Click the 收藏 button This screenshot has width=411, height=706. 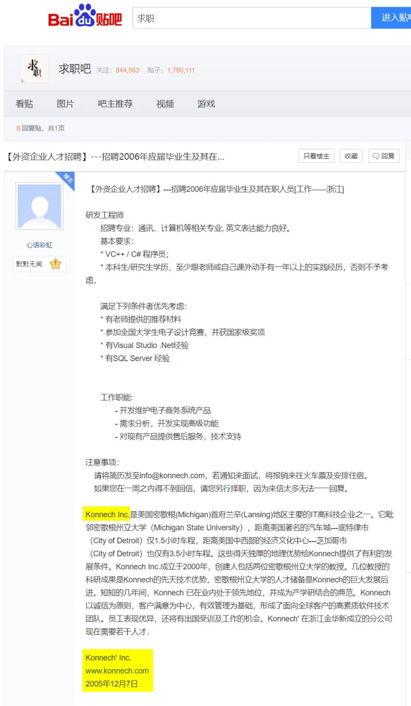(351, 156)
